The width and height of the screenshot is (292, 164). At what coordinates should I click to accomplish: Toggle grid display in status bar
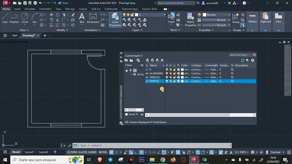[x=111, y=152]
